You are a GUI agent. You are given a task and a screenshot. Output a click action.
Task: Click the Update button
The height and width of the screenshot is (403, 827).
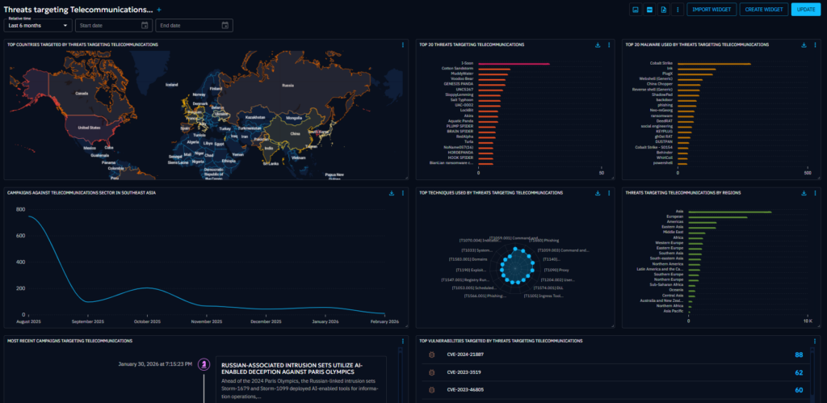(x=806, y=10)
